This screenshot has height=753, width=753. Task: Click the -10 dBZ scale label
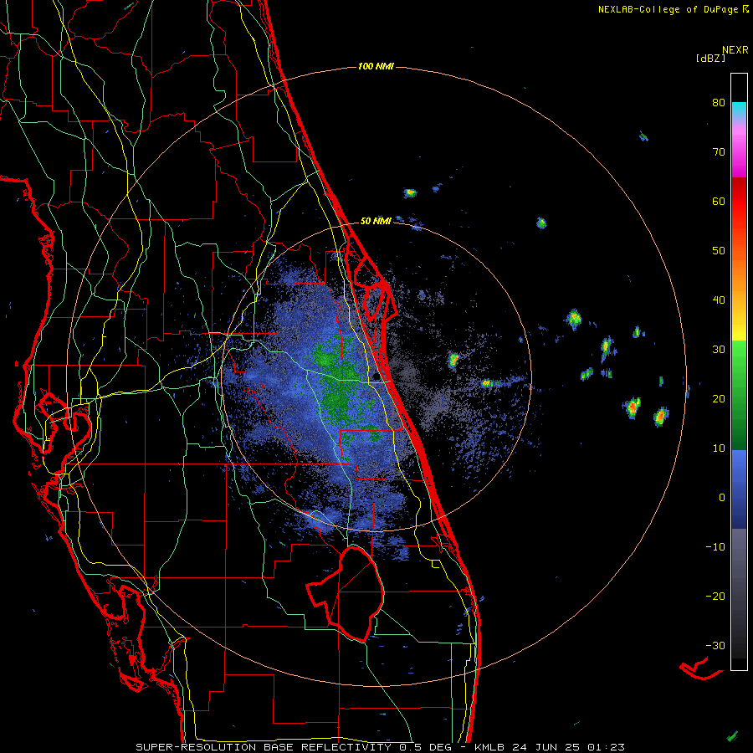(x=715, y=547)
